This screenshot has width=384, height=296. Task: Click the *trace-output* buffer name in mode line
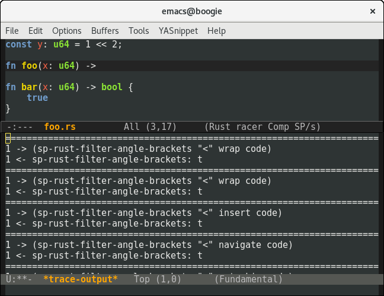(x=81, y=279)
